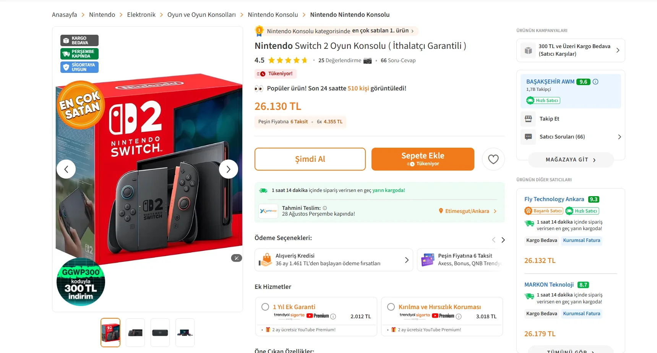Show previous product image with left arrow
Viewport: 657px width, 353px height.
(x=66, y=169)
